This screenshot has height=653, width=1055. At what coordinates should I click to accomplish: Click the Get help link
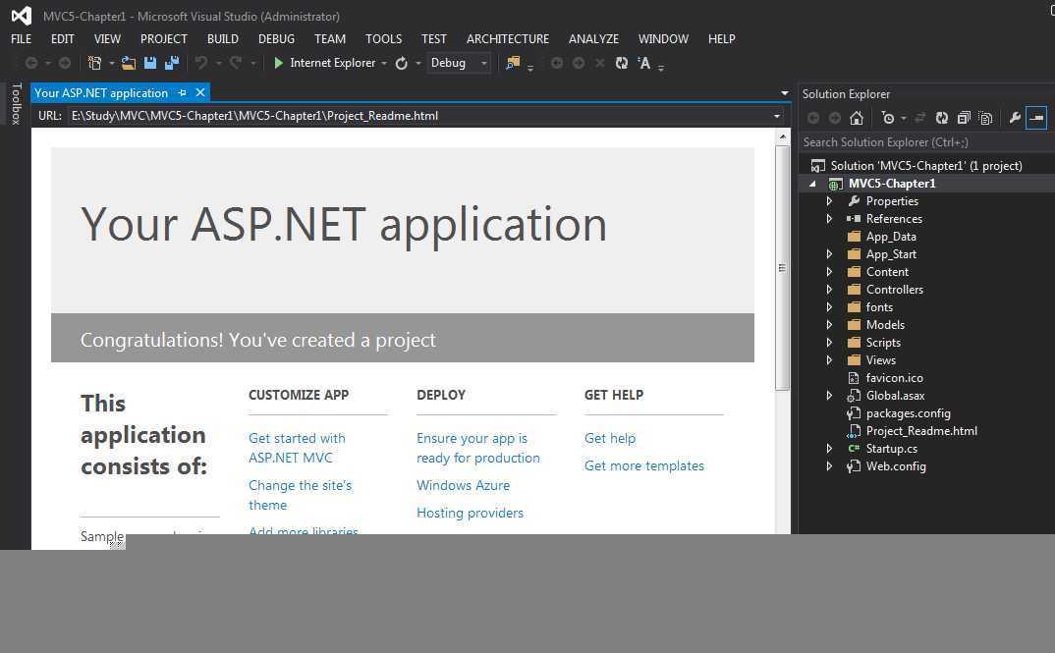pyautogui.click(x=610, y=438)
